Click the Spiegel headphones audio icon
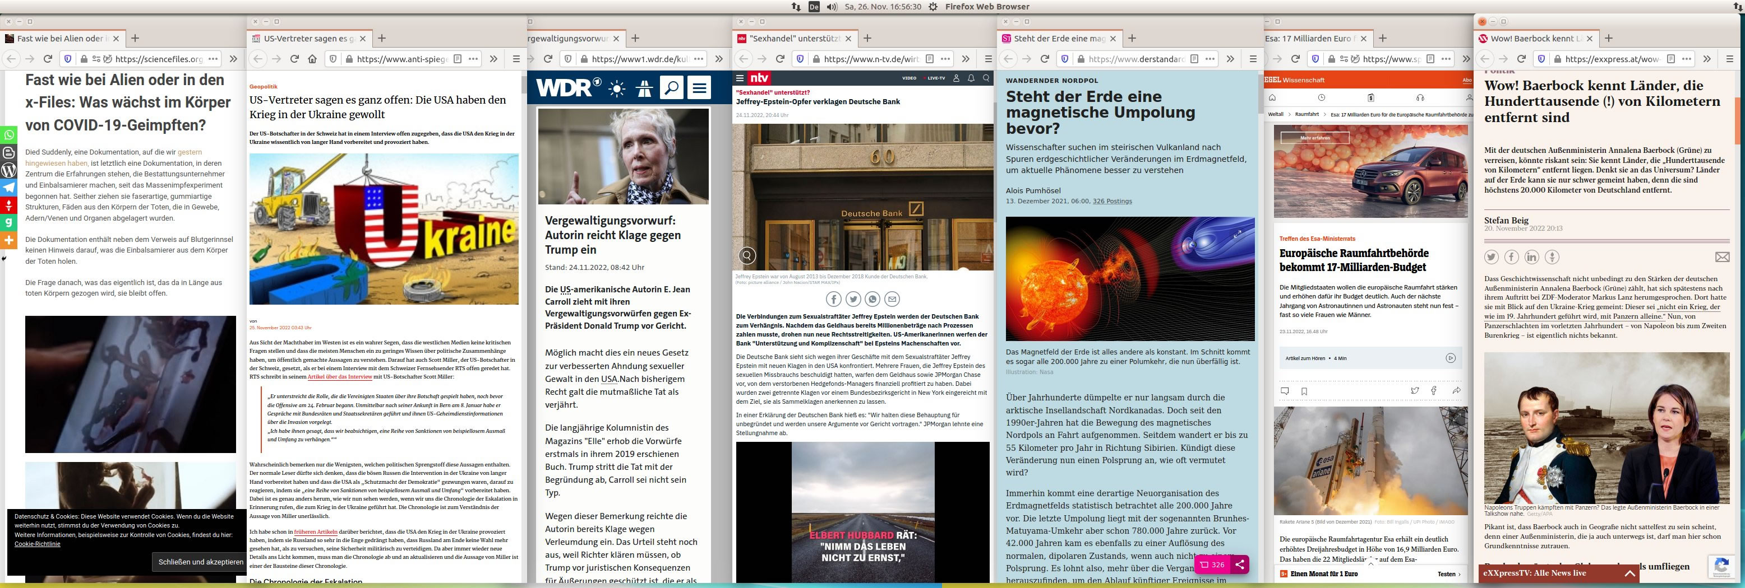The width and height of the screenshot is (1745, 588). pos(1420,97)
